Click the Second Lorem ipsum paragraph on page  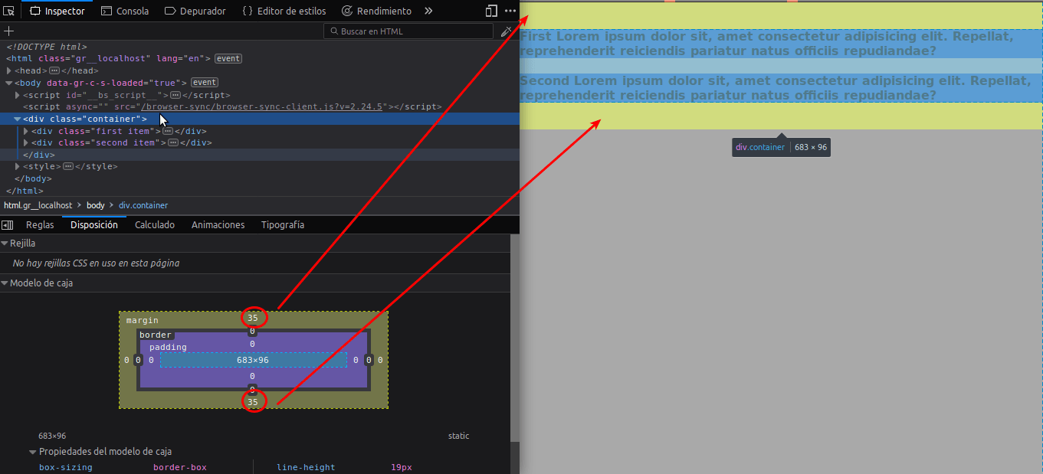(780, 88)
